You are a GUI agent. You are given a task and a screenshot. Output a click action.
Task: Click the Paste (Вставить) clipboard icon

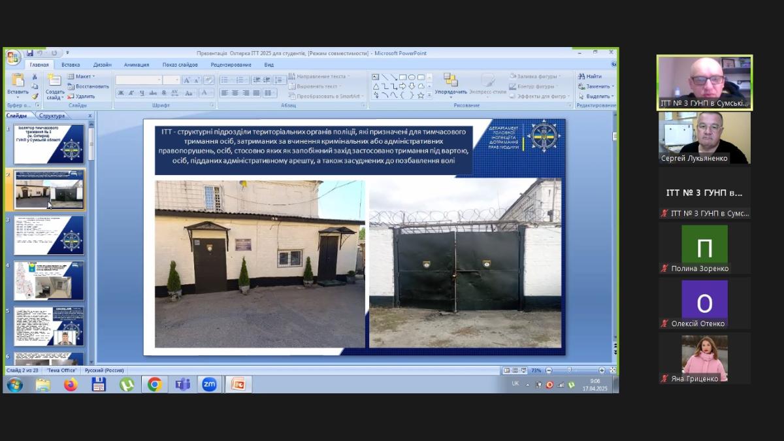18,81
